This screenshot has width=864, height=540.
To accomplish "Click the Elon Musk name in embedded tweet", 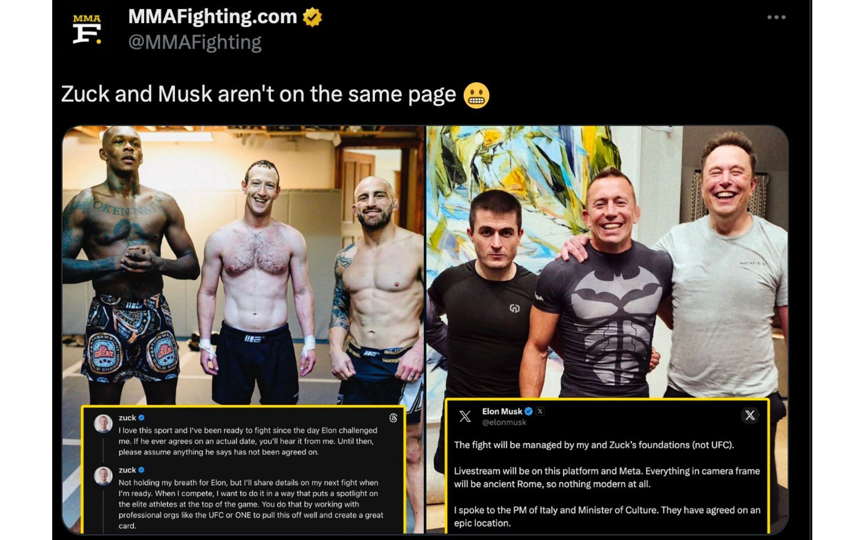I will click(502, 411).
